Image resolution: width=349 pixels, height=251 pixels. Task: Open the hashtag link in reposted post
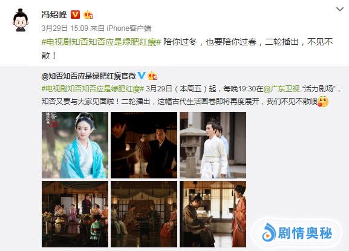(x=93, y=89)
